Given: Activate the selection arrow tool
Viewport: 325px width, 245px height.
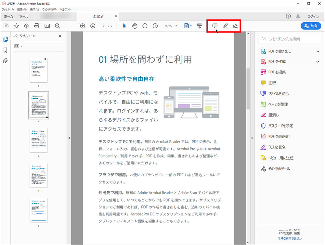Looking at the screenshot, I should 124,26.
